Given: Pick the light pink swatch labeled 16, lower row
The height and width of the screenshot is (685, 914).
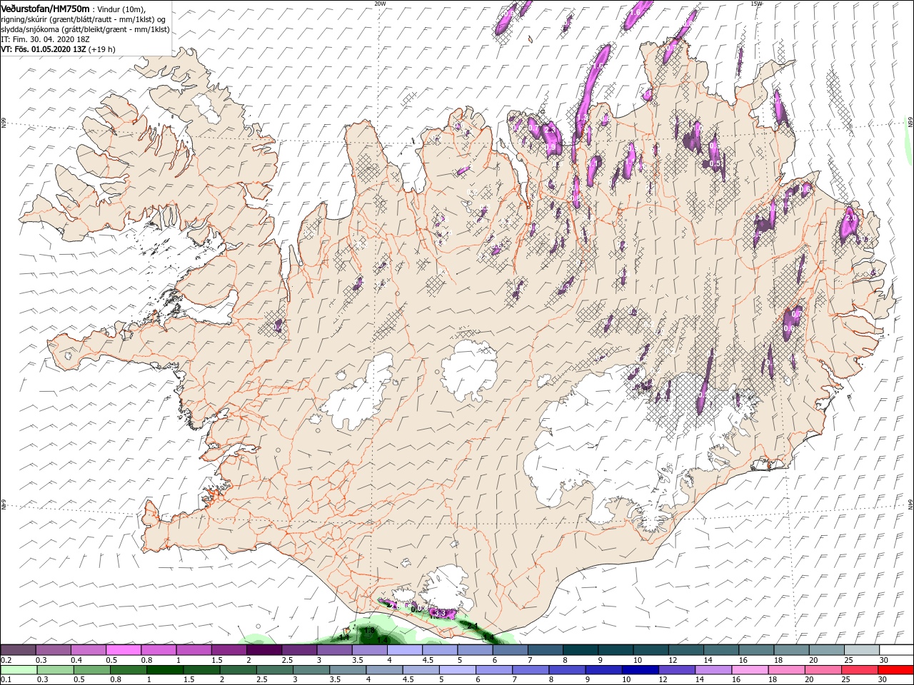Looking at the screenshot, I should tap(750, 670).
